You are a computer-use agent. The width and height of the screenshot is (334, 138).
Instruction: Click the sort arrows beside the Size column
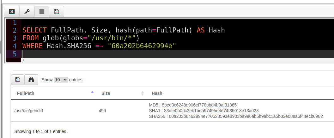142,93
